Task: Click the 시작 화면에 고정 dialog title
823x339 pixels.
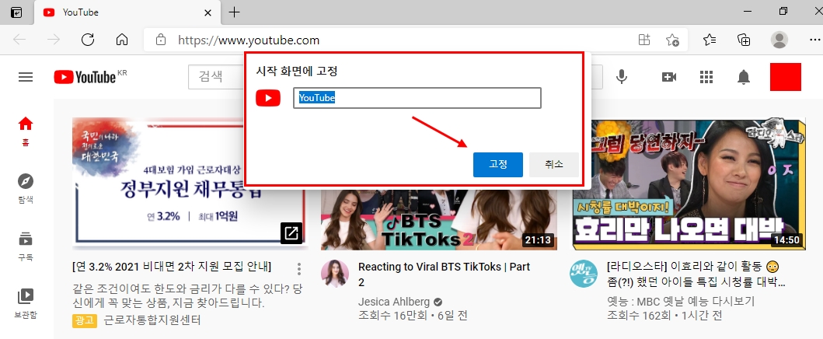Action: (296, 71)
